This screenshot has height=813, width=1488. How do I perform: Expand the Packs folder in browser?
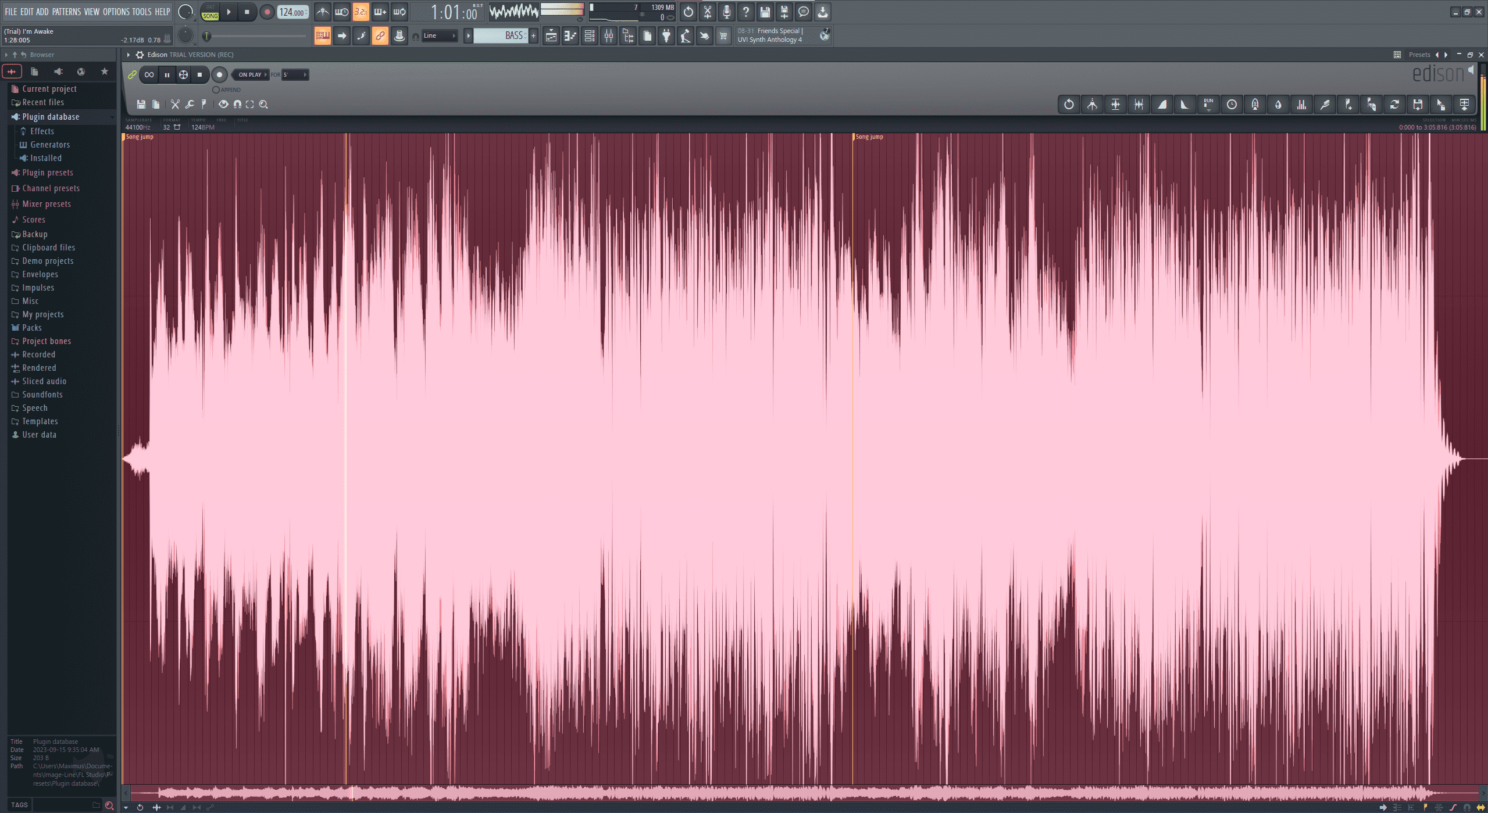[31, 328]
